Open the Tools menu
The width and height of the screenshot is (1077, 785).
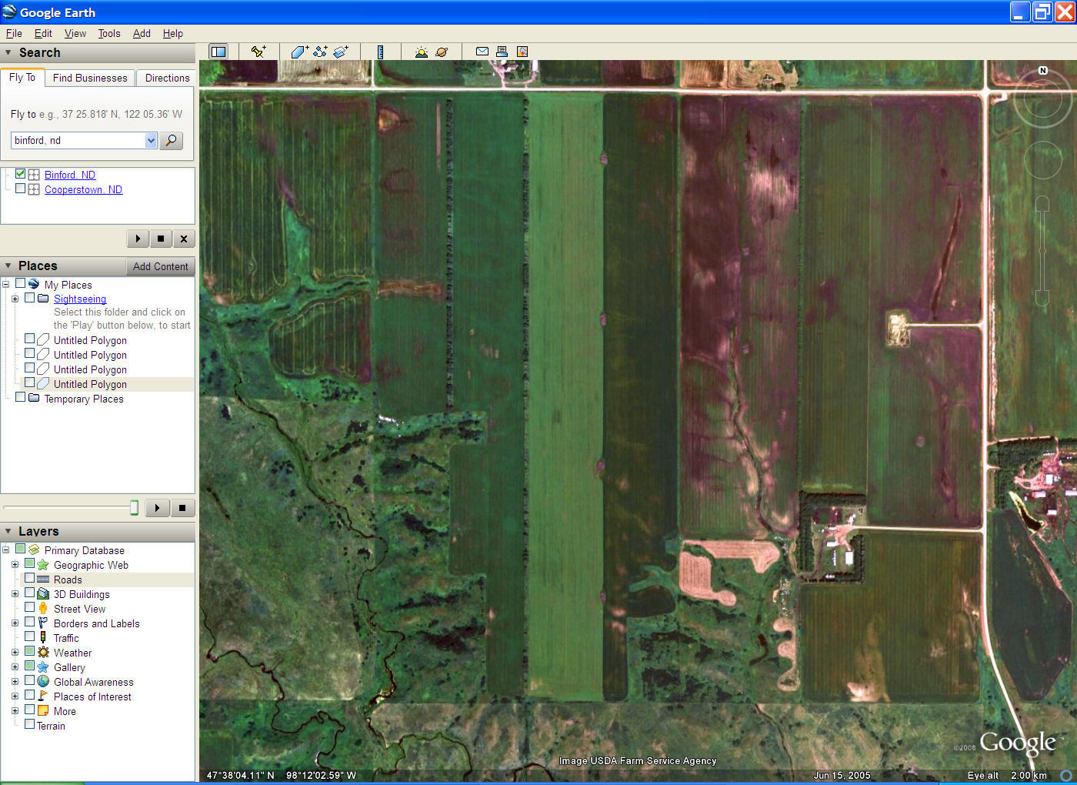click(109, 33)
